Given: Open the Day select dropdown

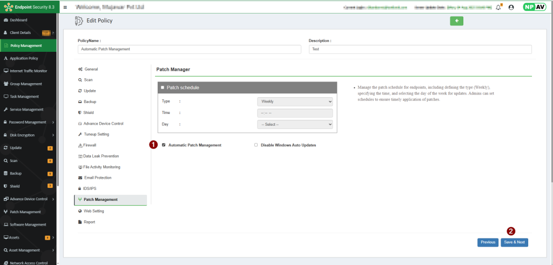Looking at the screenshot, I should tap(295, 124).
